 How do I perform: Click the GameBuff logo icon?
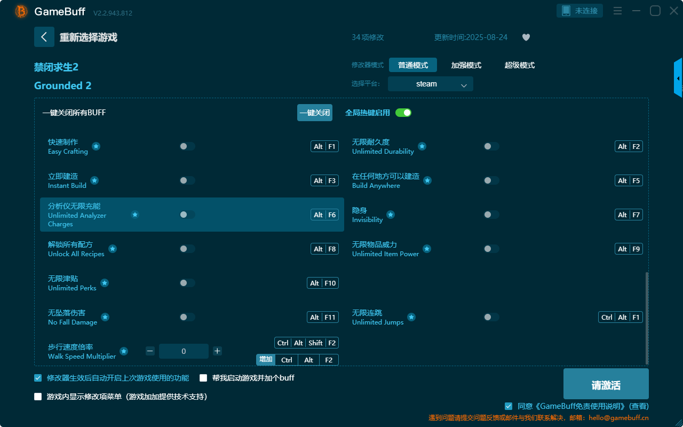point(21,11)
